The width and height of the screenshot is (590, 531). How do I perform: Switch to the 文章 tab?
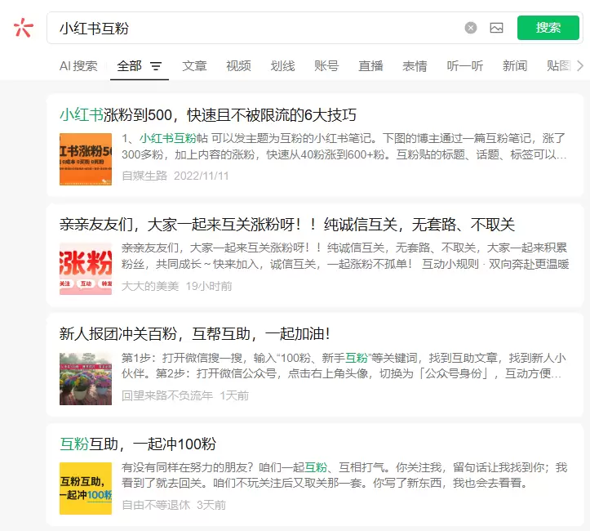click(x=194, y=66)
